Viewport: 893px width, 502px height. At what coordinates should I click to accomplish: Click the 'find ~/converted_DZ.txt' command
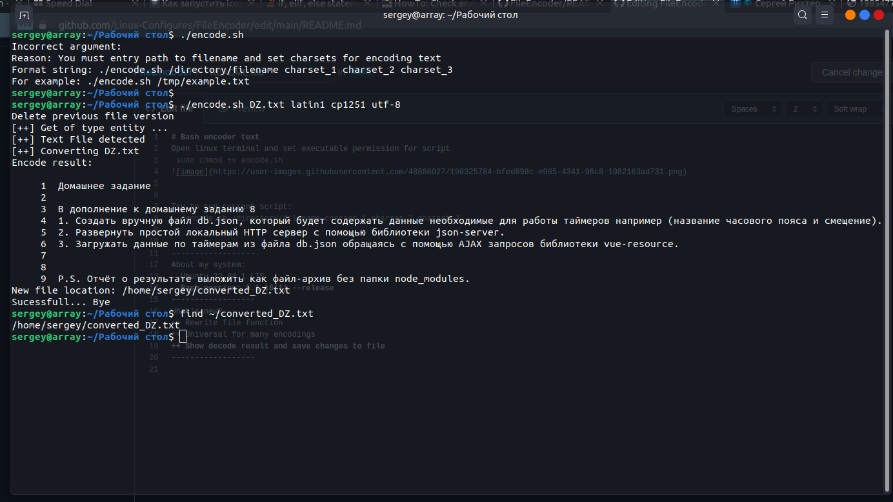pyautogui.click(x=246, y=314)
